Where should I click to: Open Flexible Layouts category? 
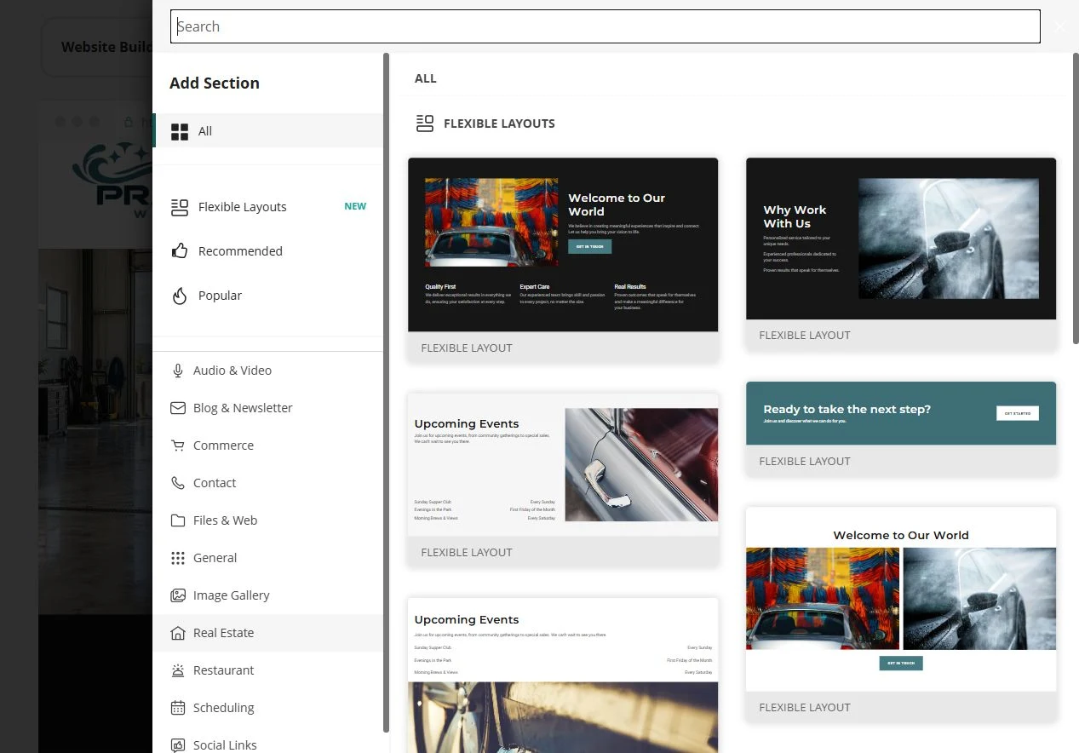click(268, 207)
